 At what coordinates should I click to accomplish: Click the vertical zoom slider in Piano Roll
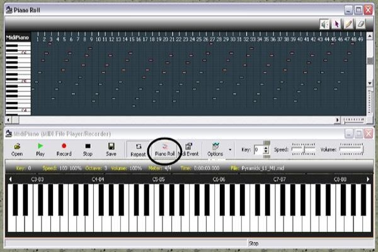[x=370, y=101]
